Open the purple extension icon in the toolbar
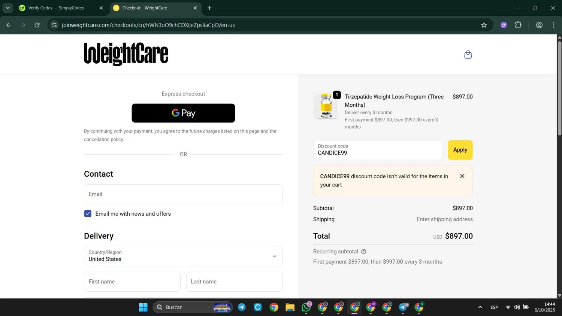 pyautogui.click(x=504, y=25)
